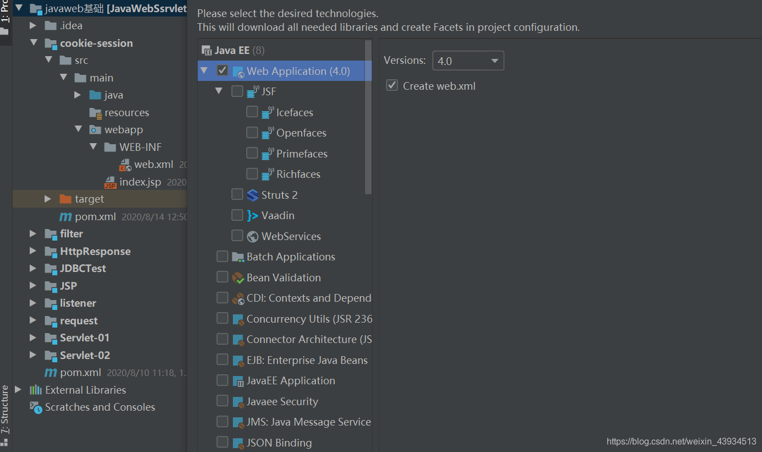Image resolution: width=762 pixels, height=452 pixels.
Task: Select Javaee Security entry
Action: point(282,401)
